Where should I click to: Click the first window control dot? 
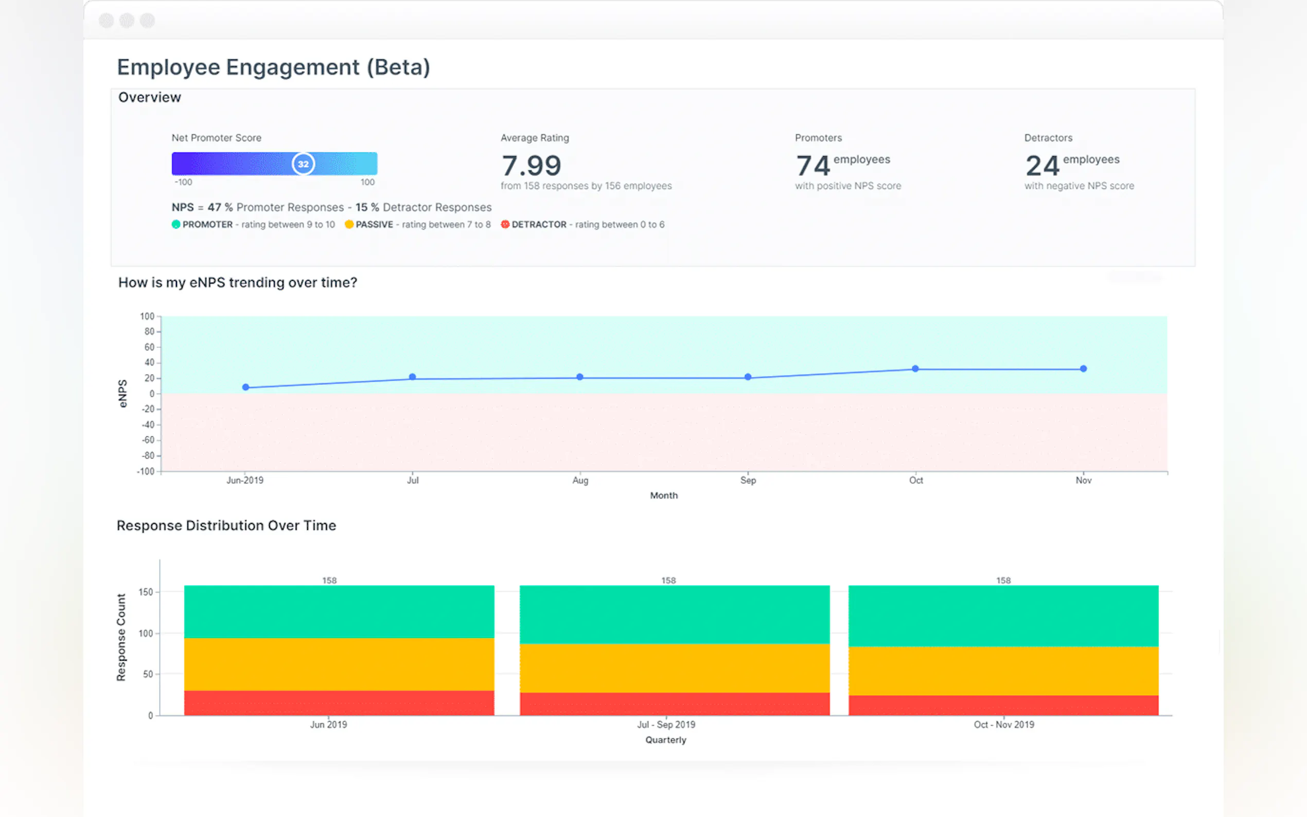(x=107, y=21)
